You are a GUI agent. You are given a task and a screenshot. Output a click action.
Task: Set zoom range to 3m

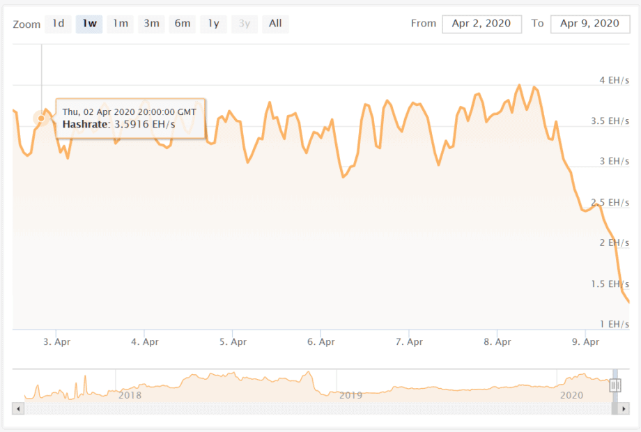coord(151,24)
